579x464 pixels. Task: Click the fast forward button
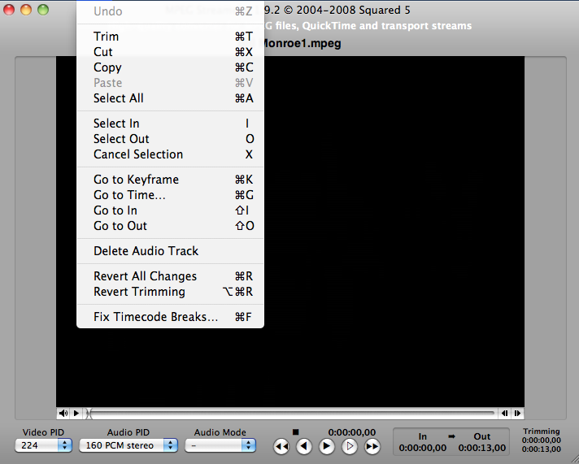click(372, 446)
